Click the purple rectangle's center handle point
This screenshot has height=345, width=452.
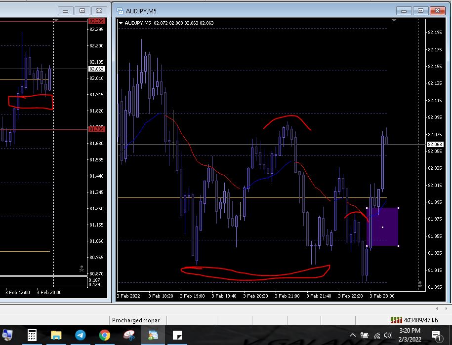(x=382, y=227)
